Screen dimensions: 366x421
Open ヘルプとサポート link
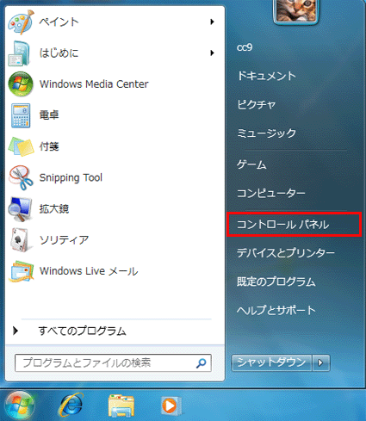276,310
